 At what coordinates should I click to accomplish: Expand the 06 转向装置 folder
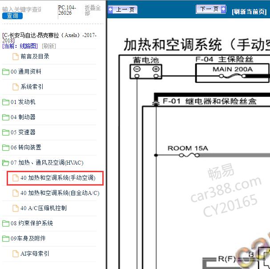(x=26, y=148)
